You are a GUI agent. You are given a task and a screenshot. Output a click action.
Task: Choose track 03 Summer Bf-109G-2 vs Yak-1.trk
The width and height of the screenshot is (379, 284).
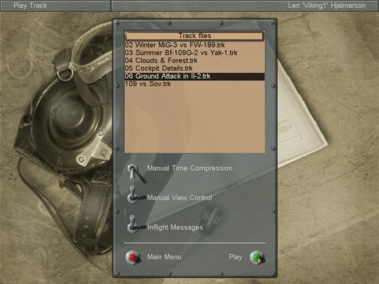tap(181, 53)
